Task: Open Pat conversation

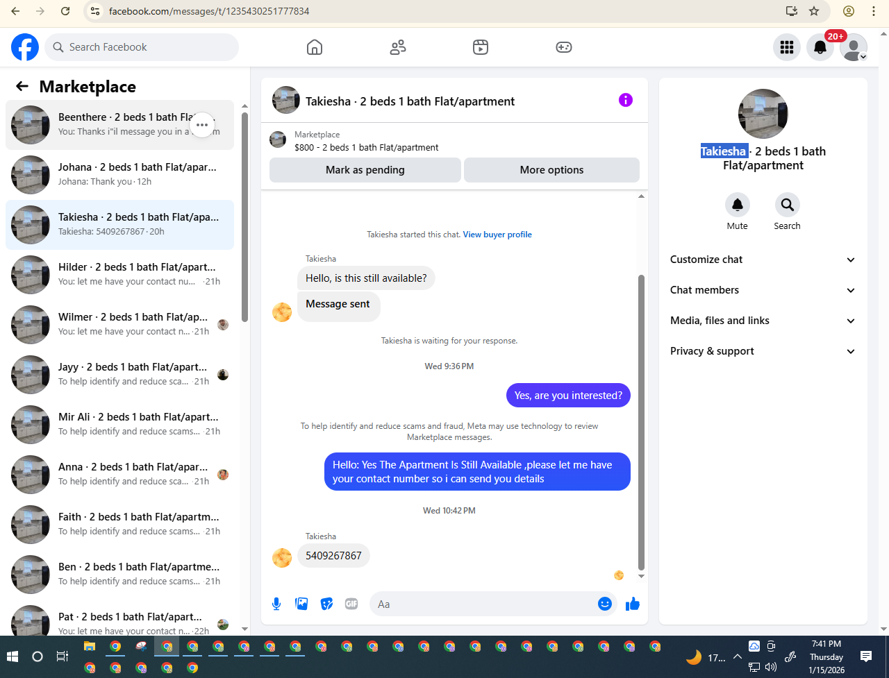Action: (x=119, y=619)
